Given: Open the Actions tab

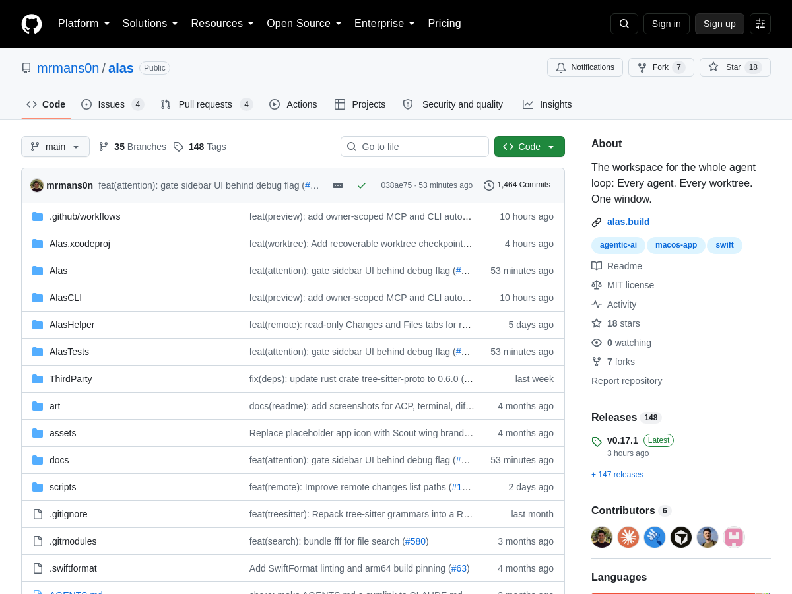Looking at the screenshot, I should (x=293, y=104).
